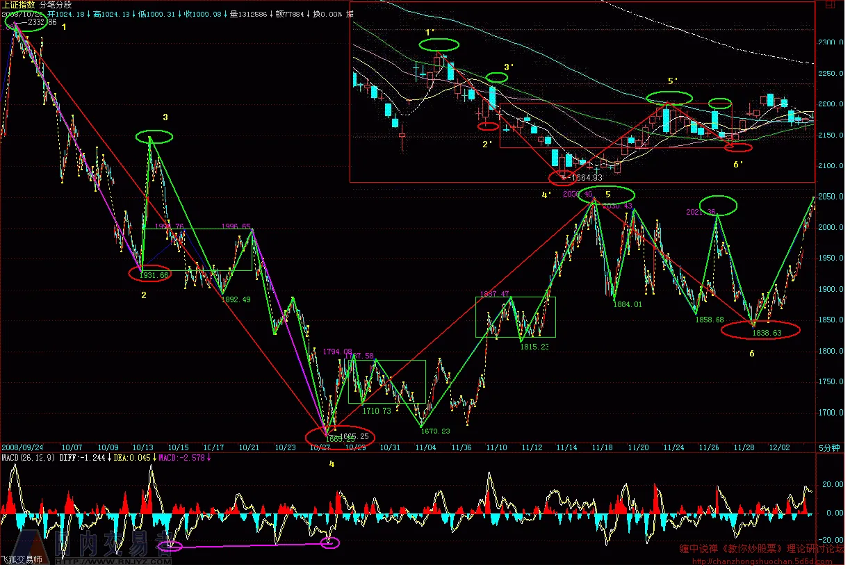The image size is (850, 569).
Task: Click the turnover rate 换0.00% value
Action: click(x=329, y=14)
